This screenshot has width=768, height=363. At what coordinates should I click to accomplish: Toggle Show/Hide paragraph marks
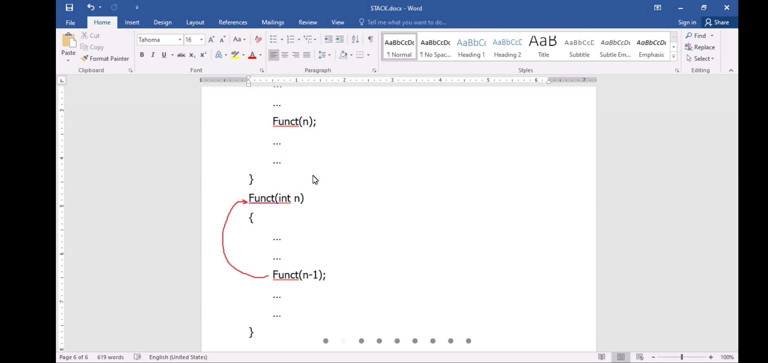[x=370, y=39]
